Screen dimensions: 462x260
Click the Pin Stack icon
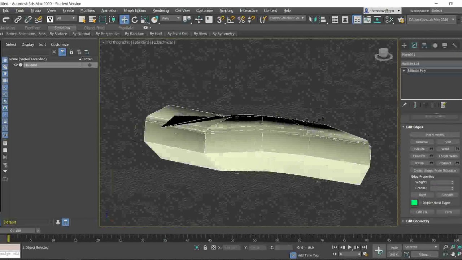(x=404, y=105)
